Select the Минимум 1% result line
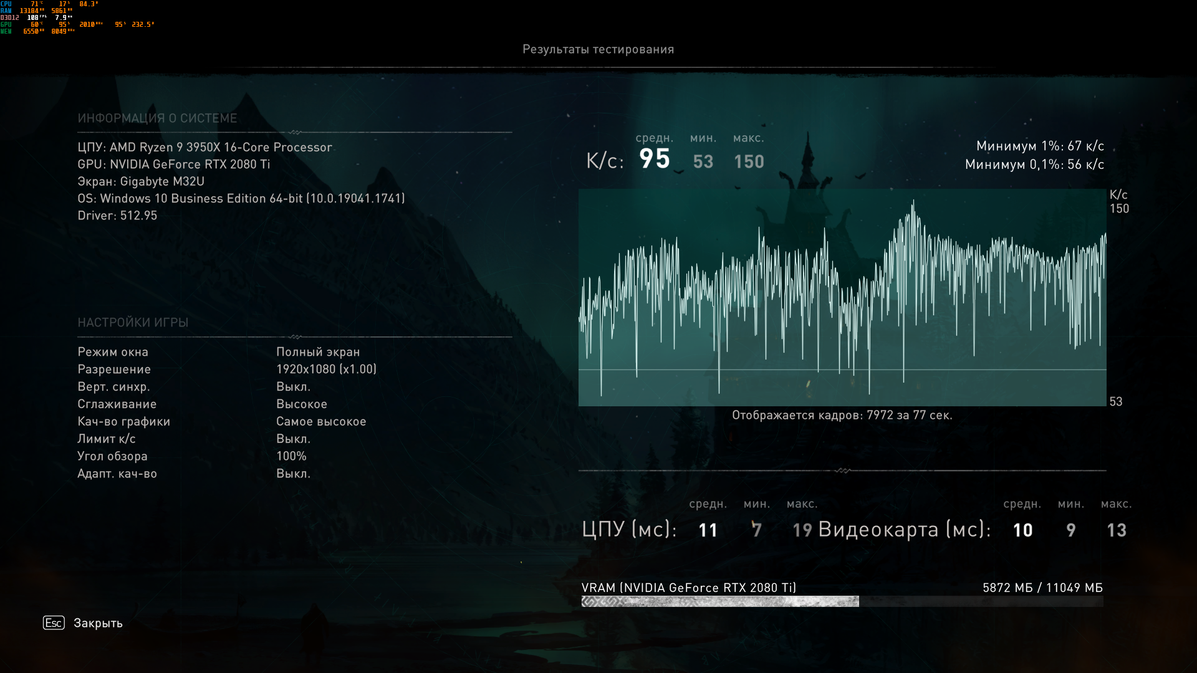The height and width of the screenshot is (673, 1197). (1040, 146)
